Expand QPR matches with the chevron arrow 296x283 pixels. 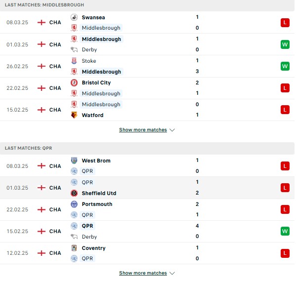172,273
